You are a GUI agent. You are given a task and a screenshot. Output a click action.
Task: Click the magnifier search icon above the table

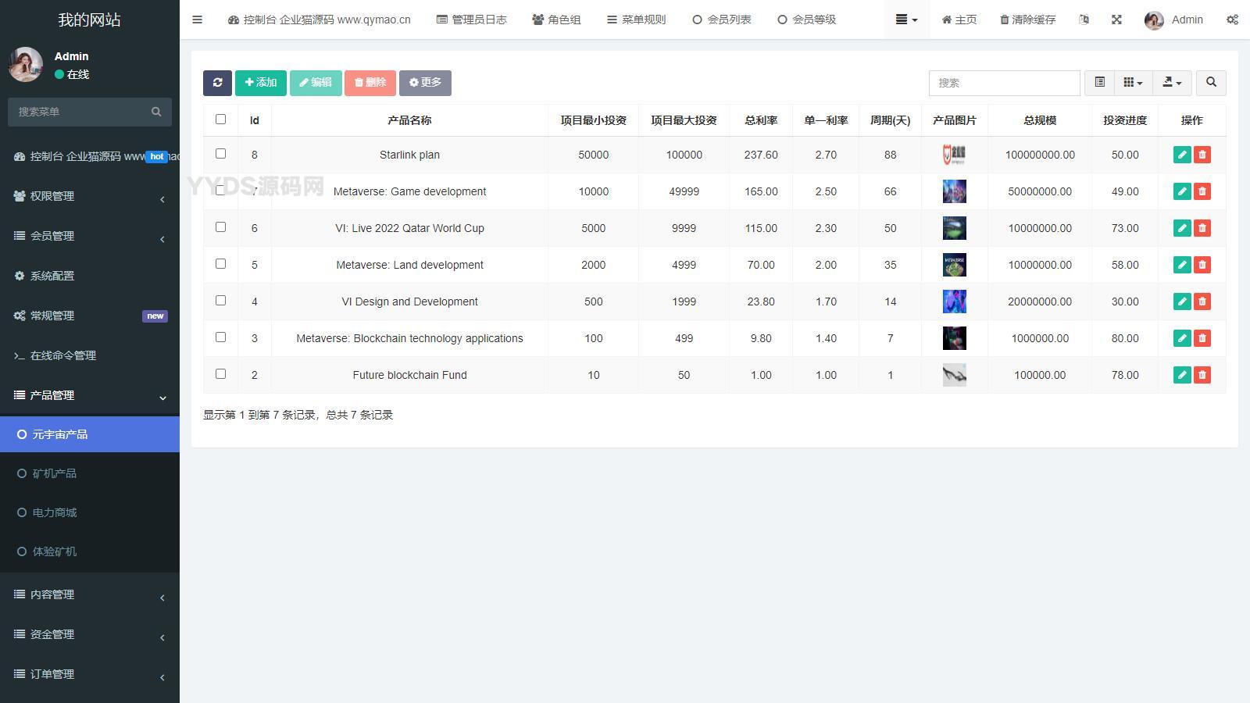tap(1210, 83)
